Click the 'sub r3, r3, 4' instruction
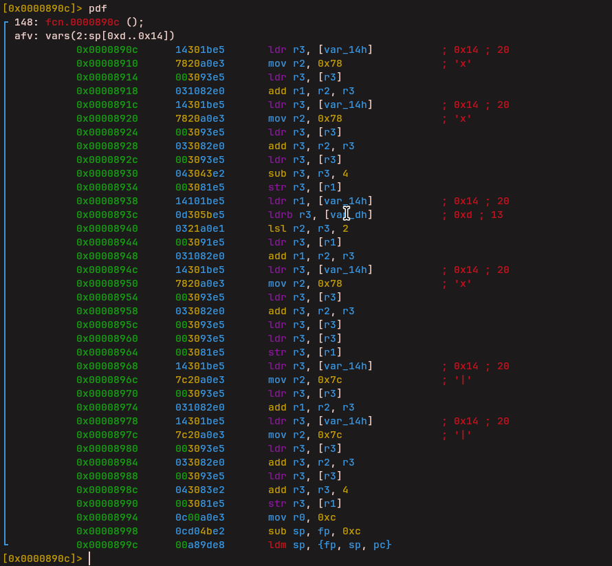This screenshot has width=612, height=566. click(308, 173)
